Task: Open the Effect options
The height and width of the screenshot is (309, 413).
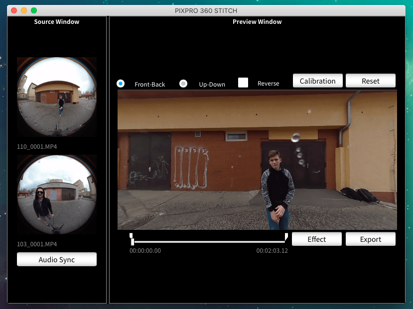Action: click(x=316, y=239)
